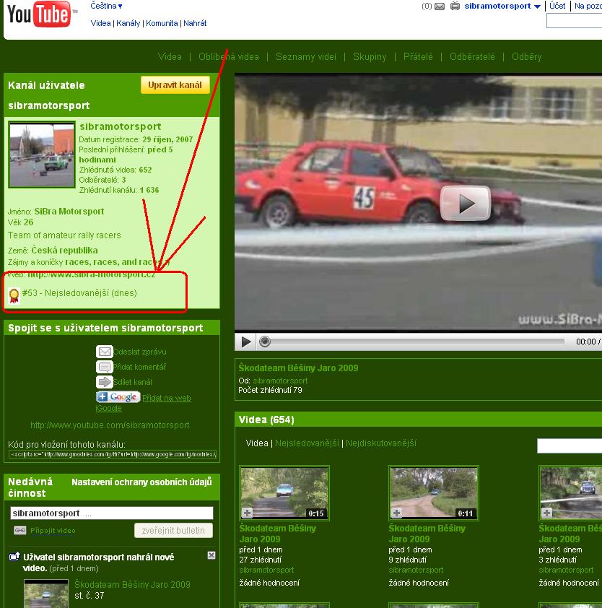Screen dimensions: 602x608
Task: Click the upload activity icon
Action: point(14,557)
